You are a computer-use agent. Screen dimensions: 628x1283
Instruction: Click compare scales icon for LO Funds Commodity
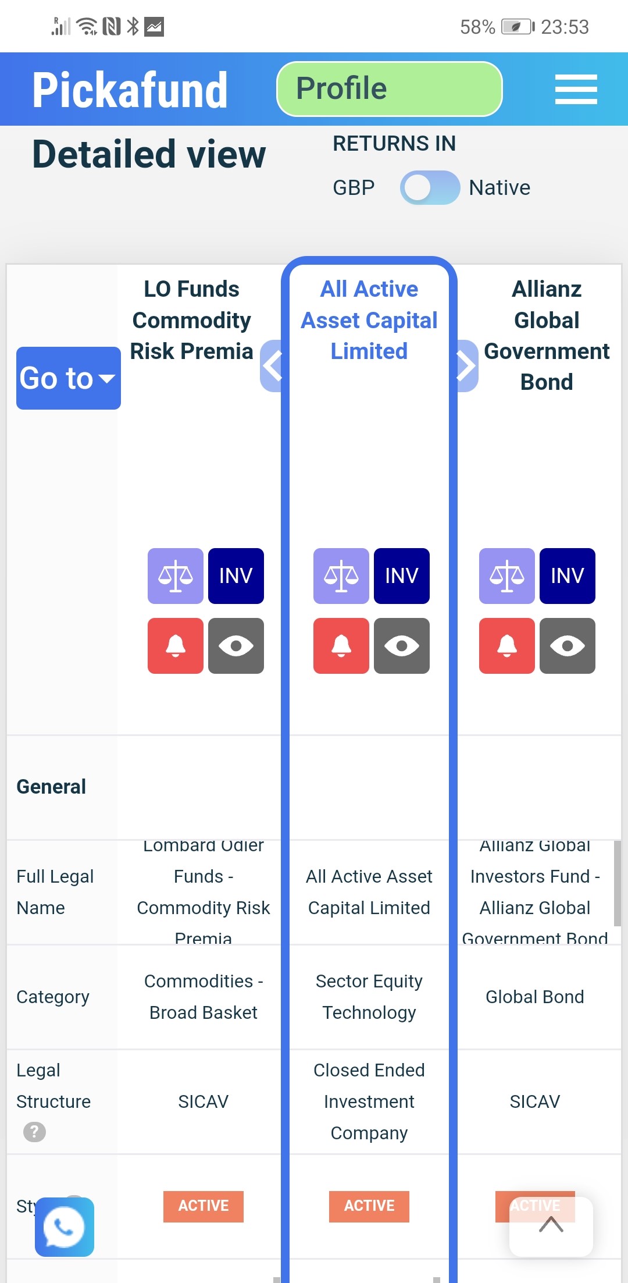(x=175, y=576)
